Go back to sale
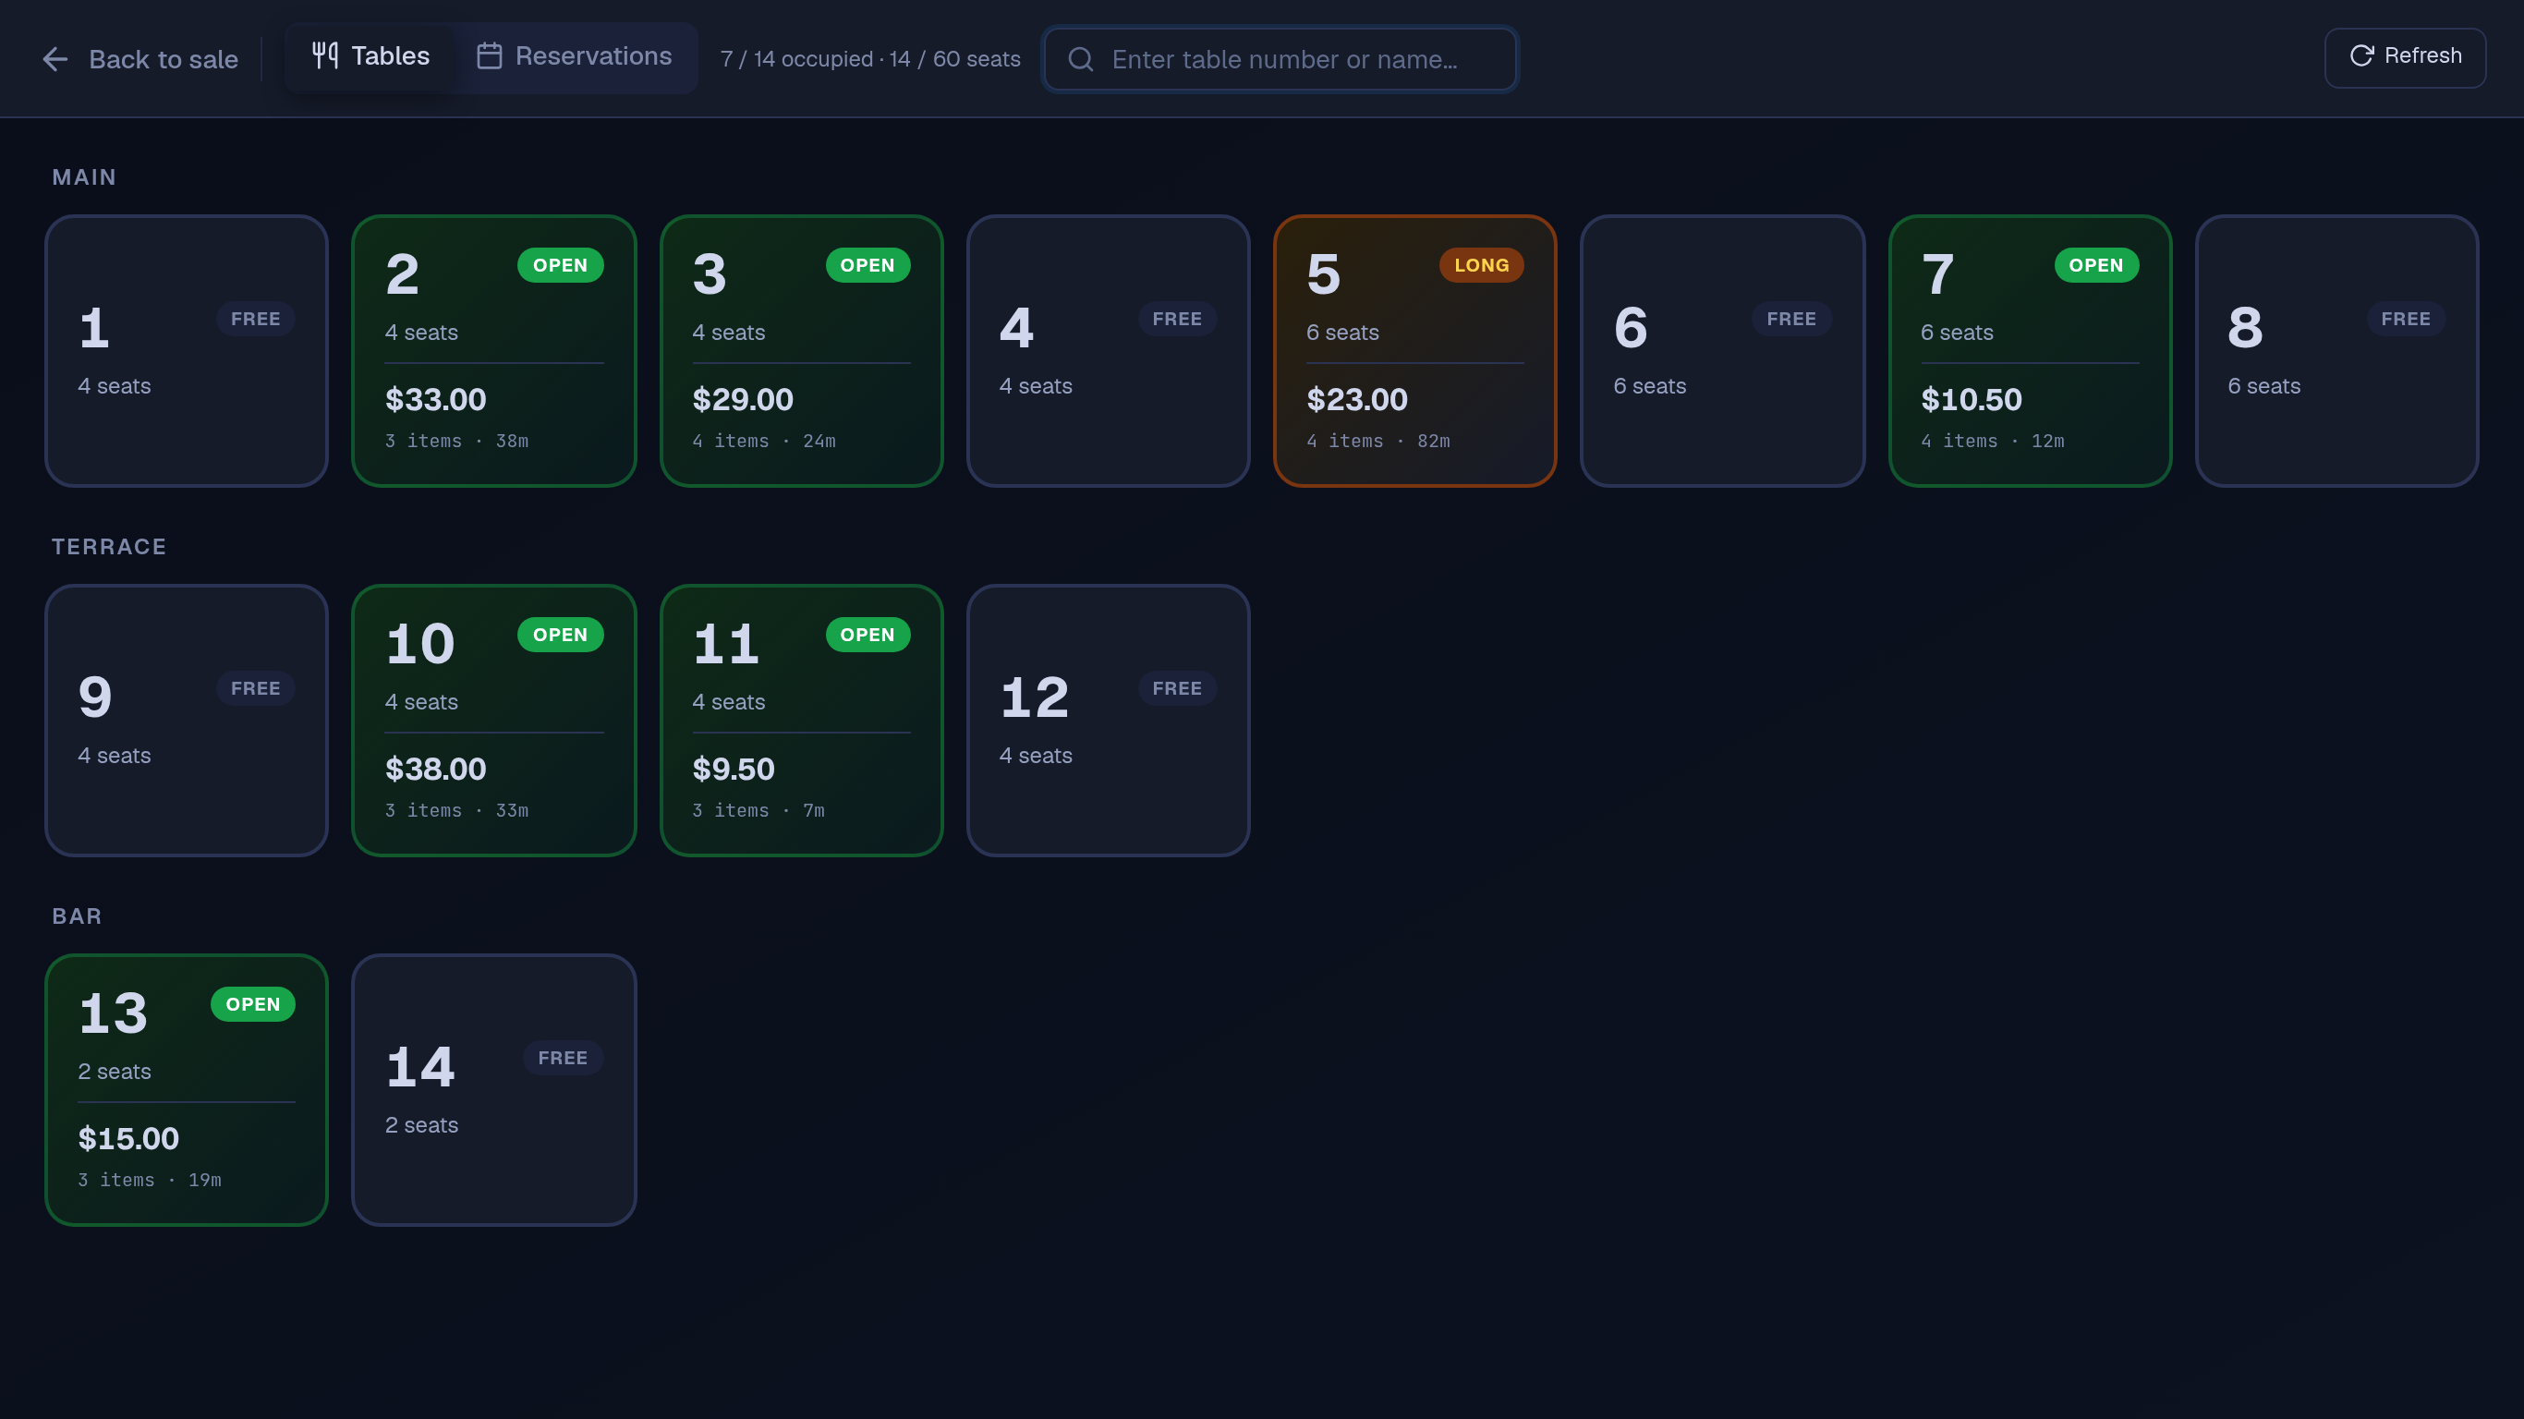The height and width of the screenshot is (1419, 2524). coord(140,59)
